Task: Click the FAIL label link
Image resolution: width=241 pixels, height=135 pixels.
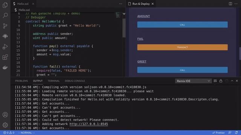Action: click(140, 39)
